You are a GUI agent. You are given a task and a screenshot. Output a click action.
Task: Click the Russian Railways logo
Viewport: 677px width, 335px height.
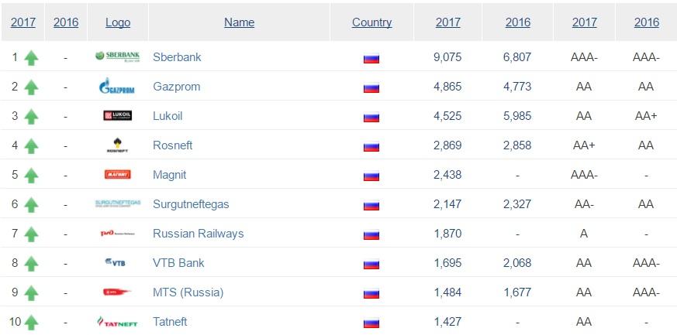tap(117, 233)
